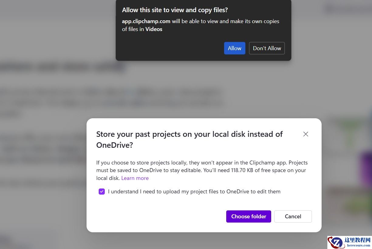Click the herecours.com watermark address
Image resolution: width=372 pixels, height=249 pixels.
tap(358, 246)
